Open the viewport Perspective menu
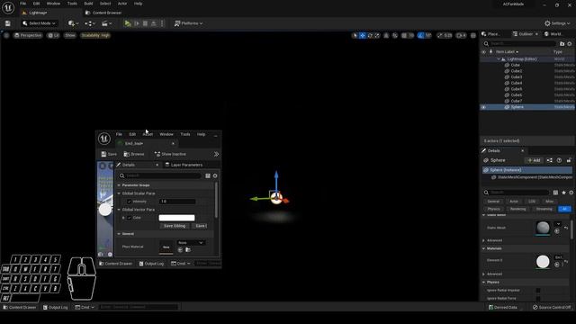 tap(28, 35)
